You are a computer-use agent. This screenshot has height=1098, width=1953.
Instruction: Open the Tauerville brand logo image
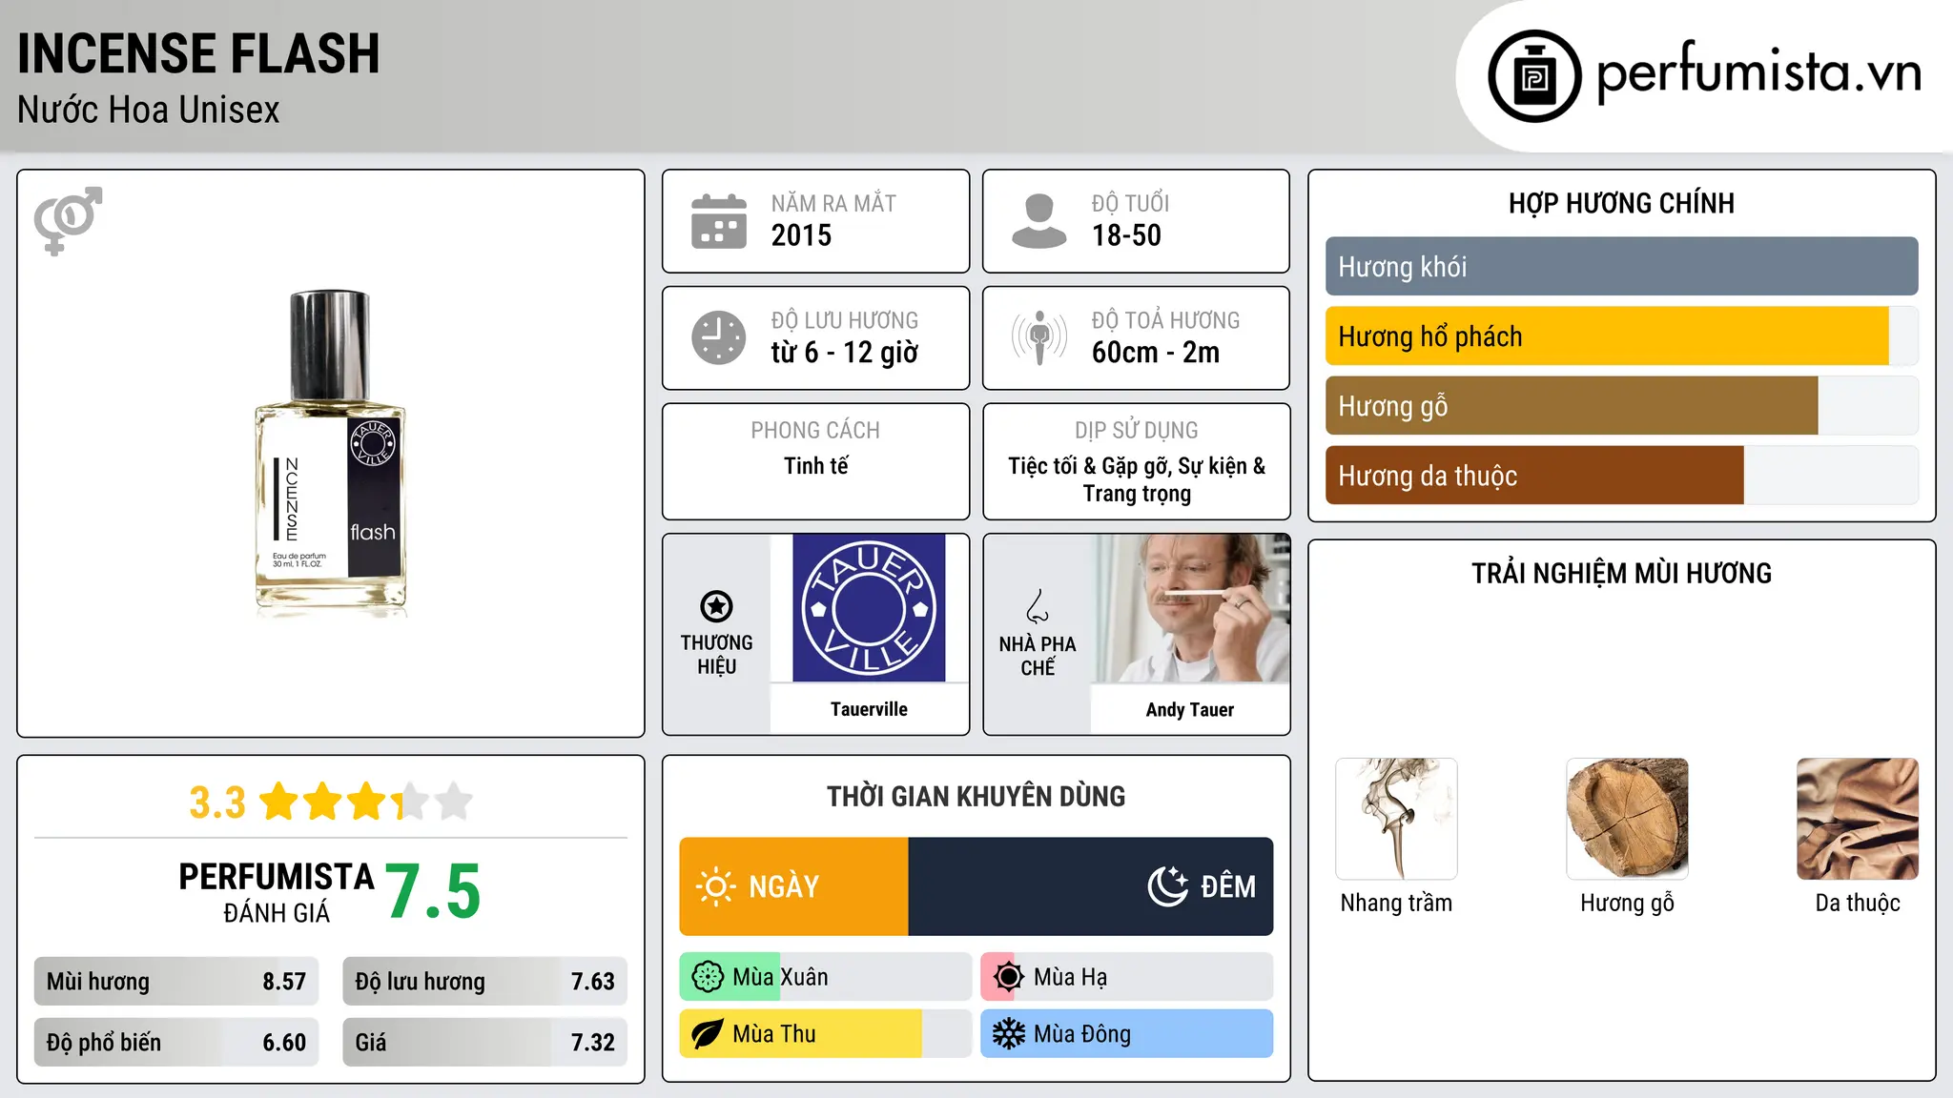coord(869,608)
